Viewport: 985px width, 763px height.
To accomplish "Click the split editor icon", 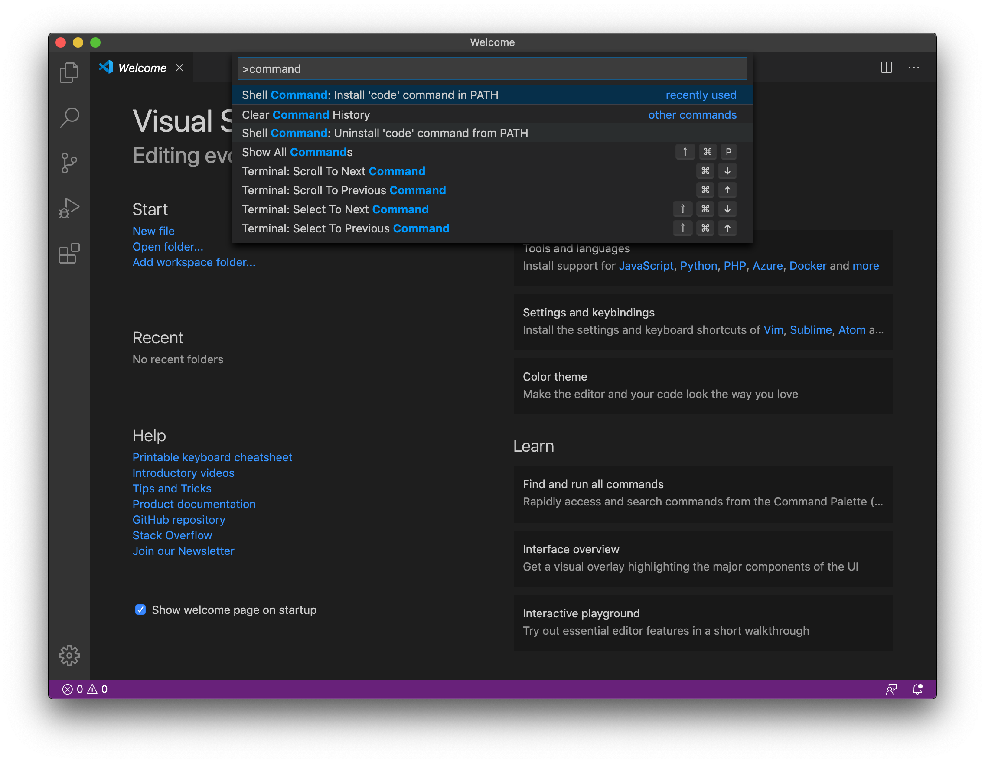I will [886, 68].
